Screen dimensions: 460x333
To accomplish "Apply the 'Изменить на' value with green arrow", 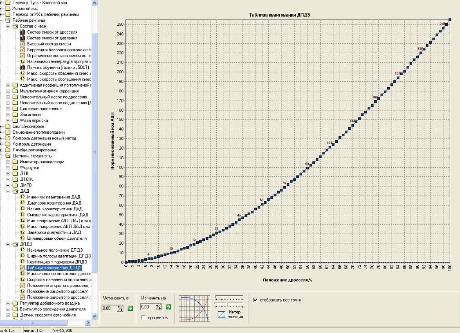I will [x=168, y=307].
